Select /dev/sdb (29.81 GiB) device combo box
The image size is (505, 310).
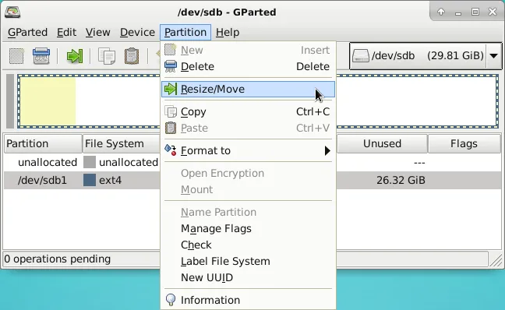tap(426, 55)
